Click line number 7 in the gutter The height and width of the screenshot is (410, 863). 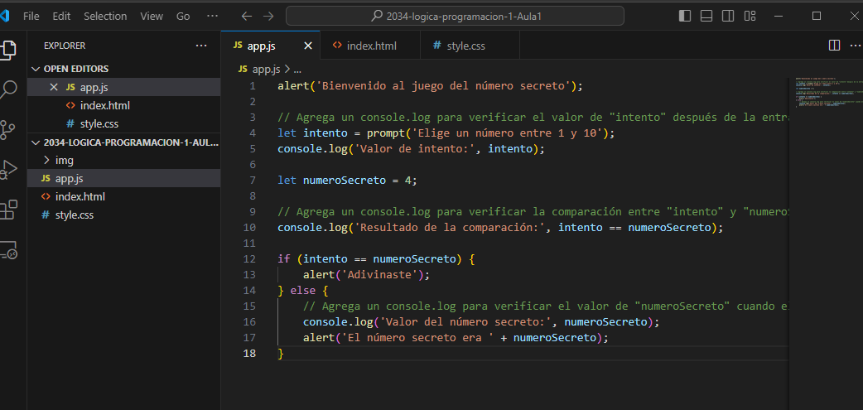coord(253,180)
